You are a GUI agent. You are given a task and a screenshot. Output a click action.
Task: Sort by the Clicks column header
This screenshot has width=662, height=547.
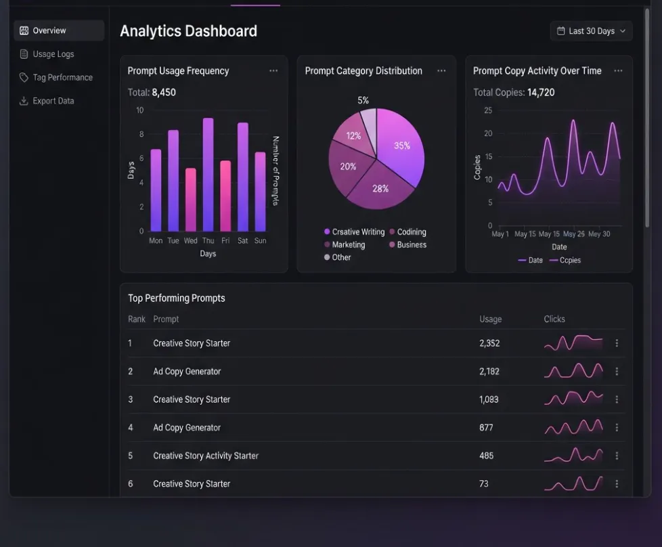[x=554, y=319]
